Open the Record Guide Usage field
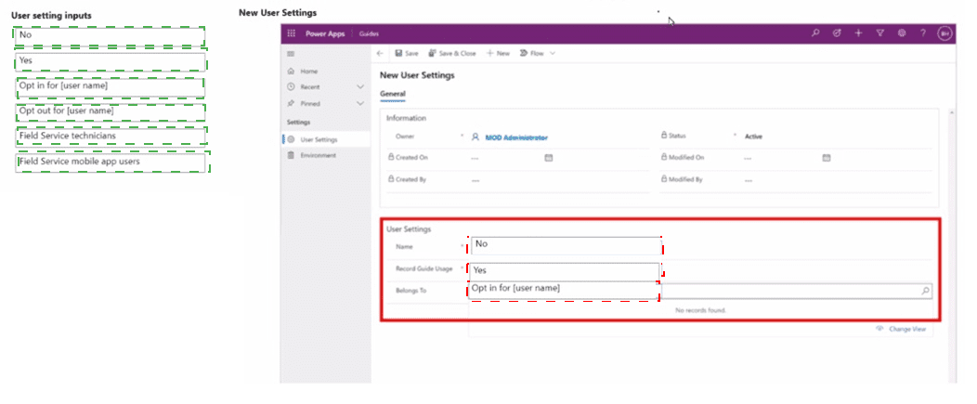977x404 pixels. 564,270
